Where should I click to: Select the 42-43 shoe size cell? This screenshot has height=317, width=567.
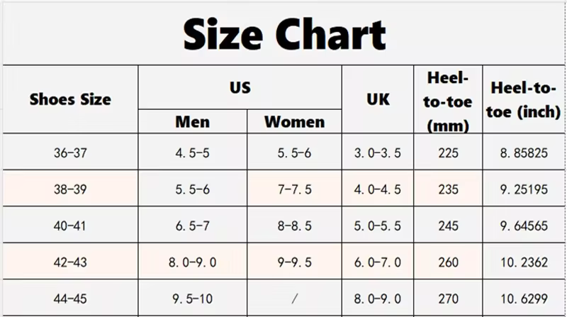coord(70,262)
